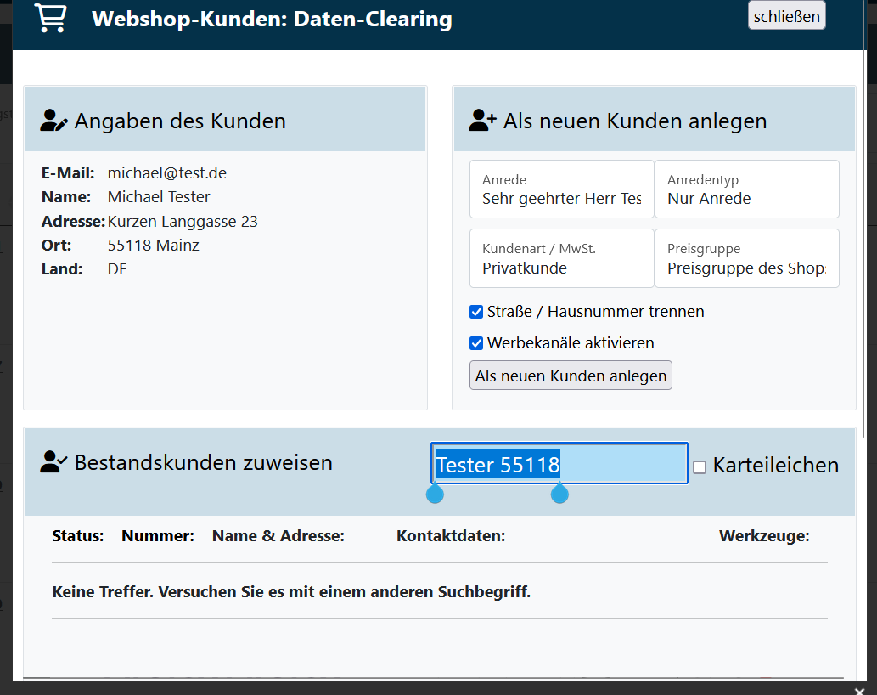Uncheck Straße / Hausnummer trennen
877x695 pixels.
[476, 312]
